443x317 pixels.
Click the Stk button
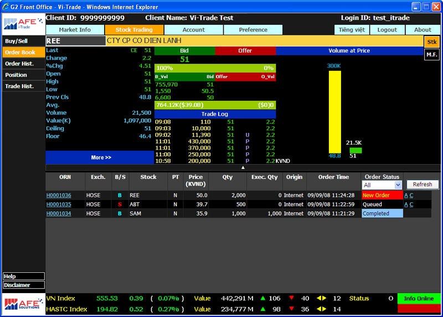[x=432, y=42]
